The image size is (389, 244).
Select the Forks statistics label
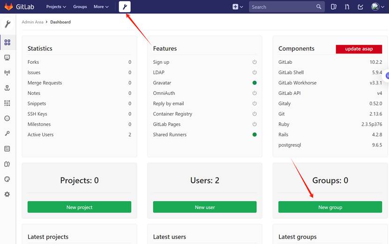pyautogui.click(x=33, y=62)
